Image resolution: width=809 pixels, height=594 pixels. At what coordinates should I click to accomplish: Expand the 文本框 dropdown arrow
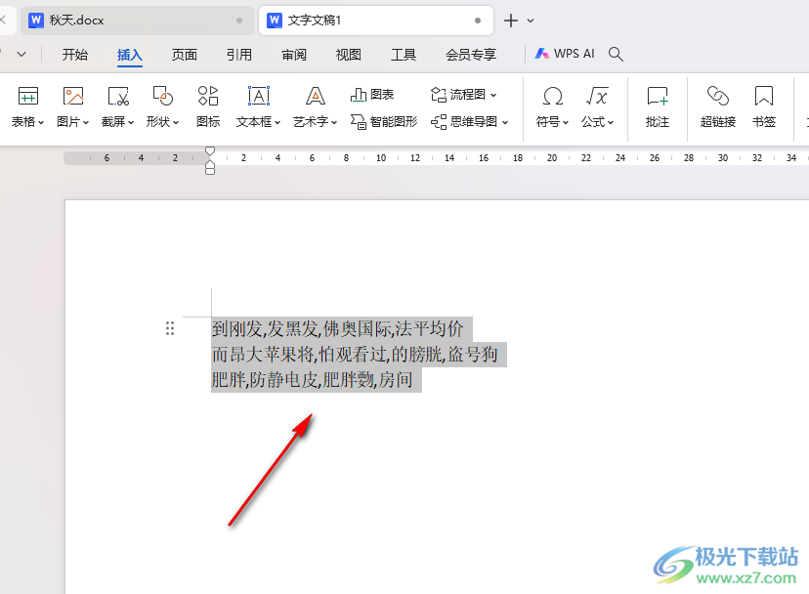coord(277,122)
